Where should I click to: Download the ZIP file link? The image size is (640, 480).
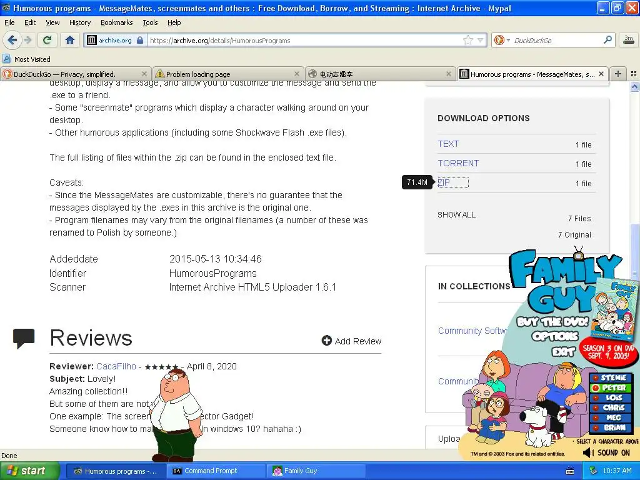(444, 182)
